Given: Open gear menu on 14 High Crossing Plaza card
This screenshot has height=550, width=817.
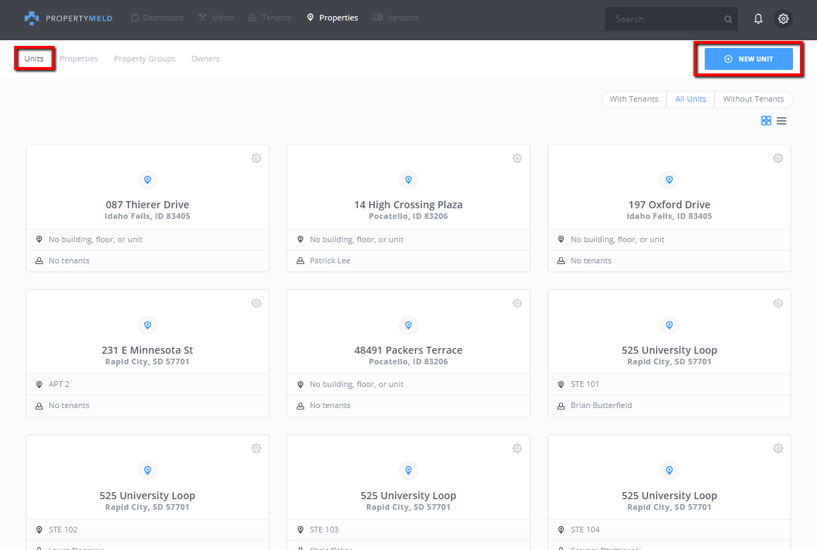Looking at the screenshot, I should point(517,158).
